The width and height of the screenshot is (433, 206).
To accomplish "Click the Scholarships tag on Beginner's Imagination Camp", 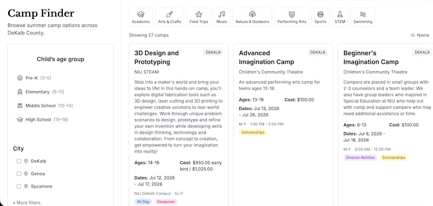I will tap(394, 158).
